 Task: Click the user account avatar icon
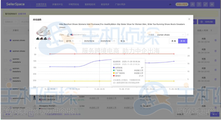click(x=192, y=4)
